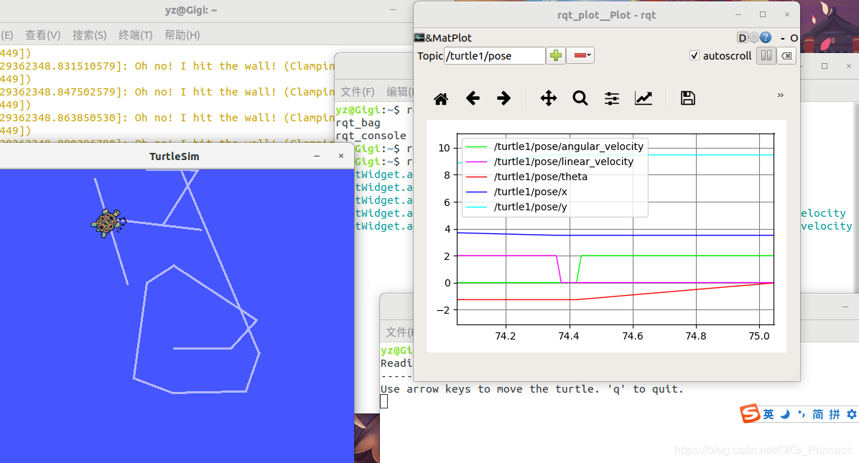Go back to previous plot view

(x=473, y=98)
